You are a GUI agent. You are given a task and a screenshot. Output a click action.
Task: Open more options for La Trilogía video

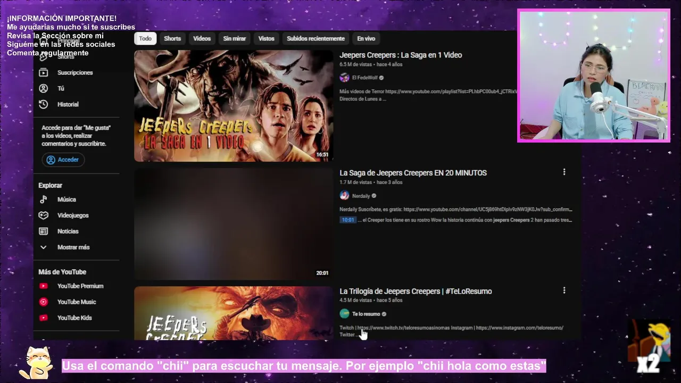pyautogui.click(x=564, y=290)
